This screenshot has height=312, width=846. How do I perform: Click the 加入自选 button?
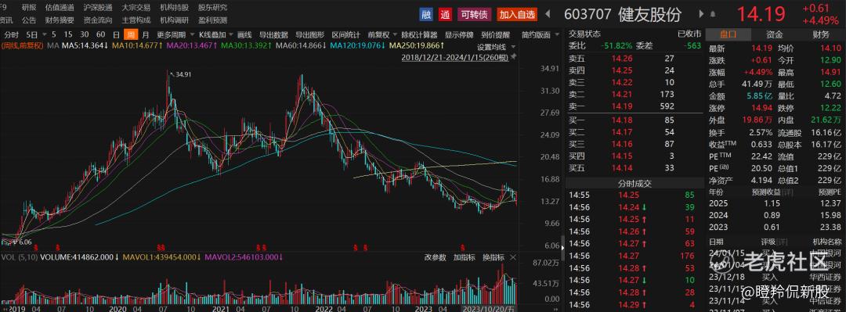tap(518, 15)
